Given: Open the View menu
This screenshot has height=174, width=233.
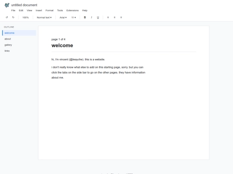Looking at the screenshot, I should click(29, 10).
